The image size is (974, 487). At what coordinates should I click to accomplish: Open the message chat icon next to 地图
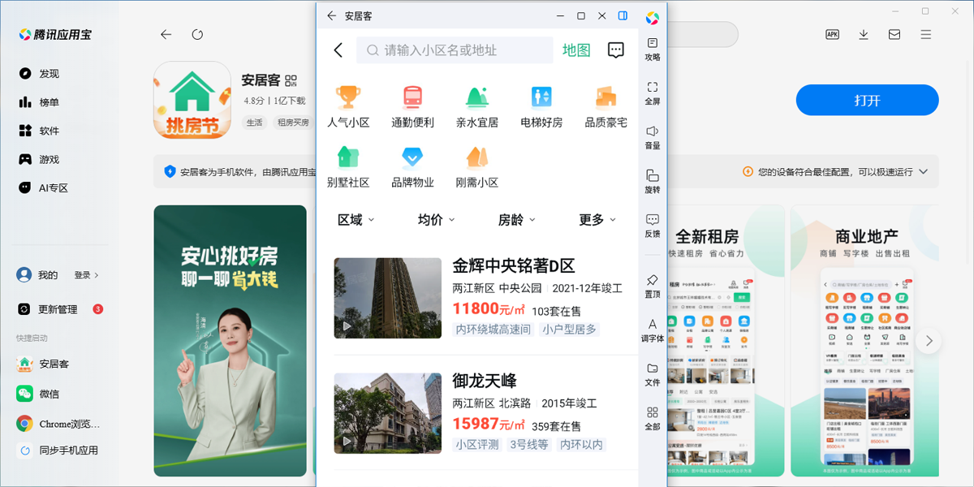pos(616,50)
